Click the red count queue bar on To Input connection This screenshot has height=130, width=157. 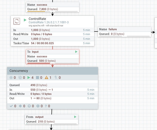point(39,63)
